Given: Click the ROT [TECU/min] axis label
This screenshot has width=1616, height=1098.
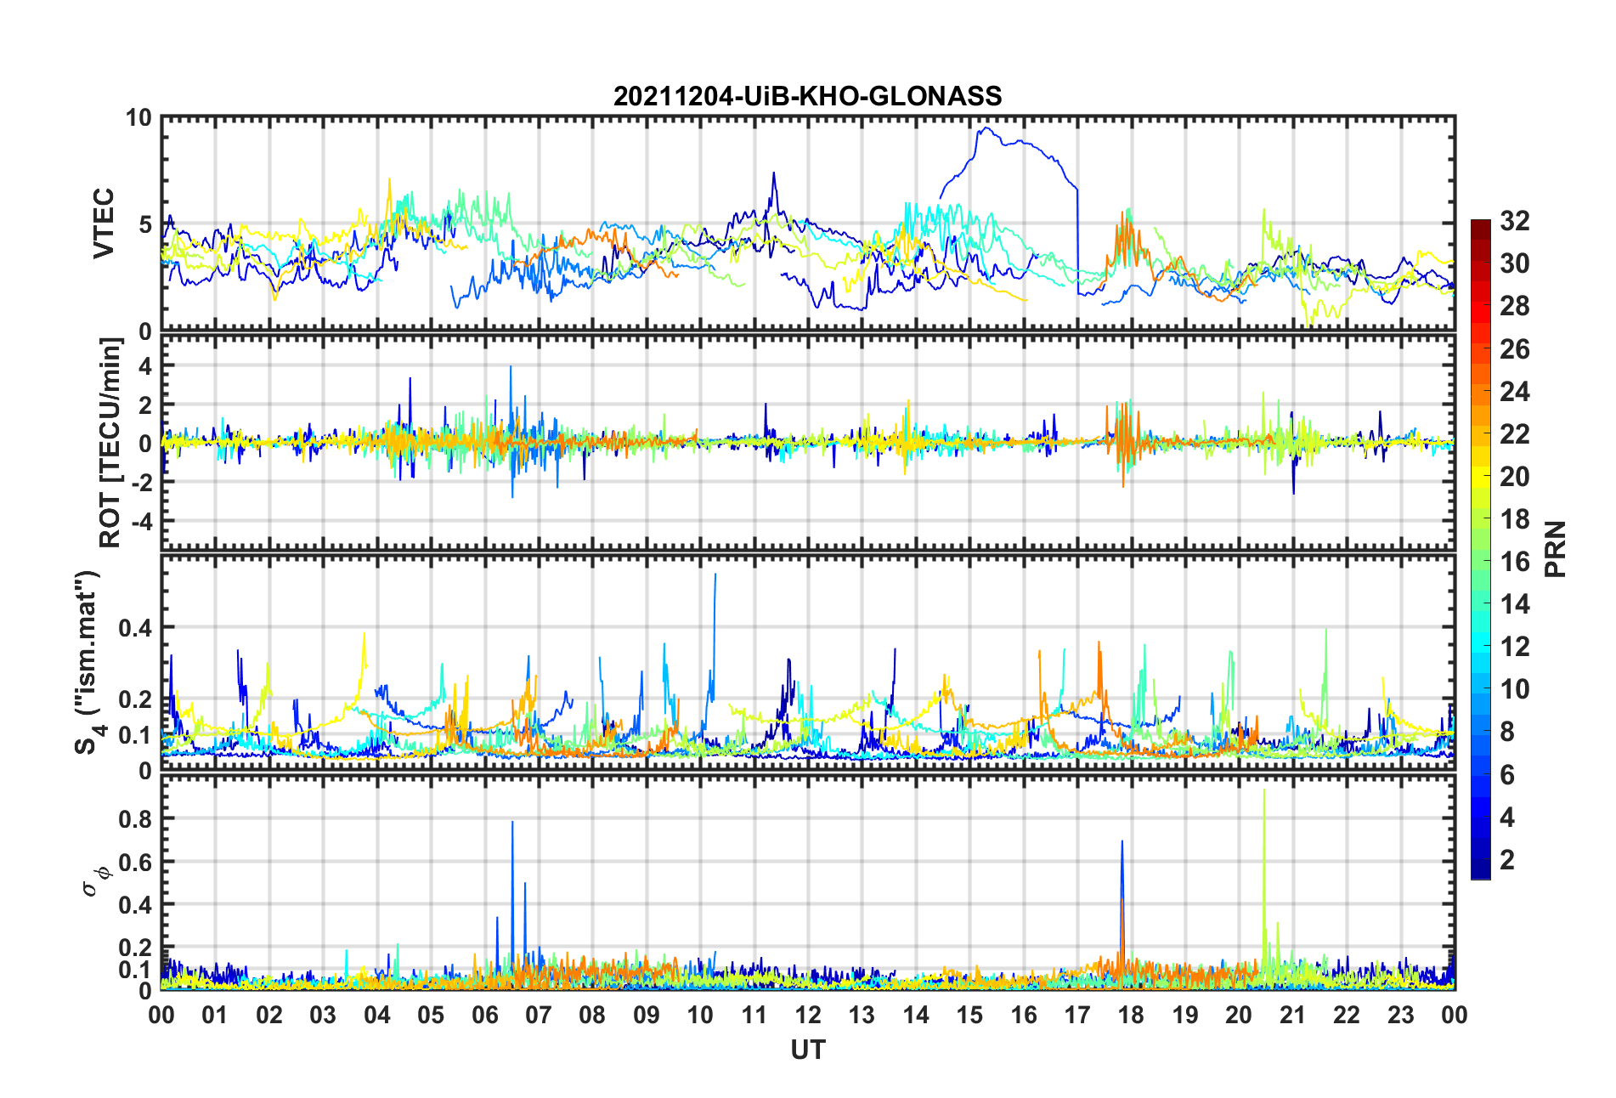Looking at the screenshot, I should 110,443.
